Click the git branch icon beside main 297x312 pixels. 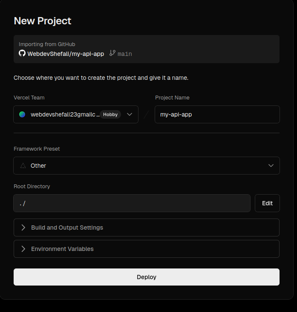coord(112,53)
